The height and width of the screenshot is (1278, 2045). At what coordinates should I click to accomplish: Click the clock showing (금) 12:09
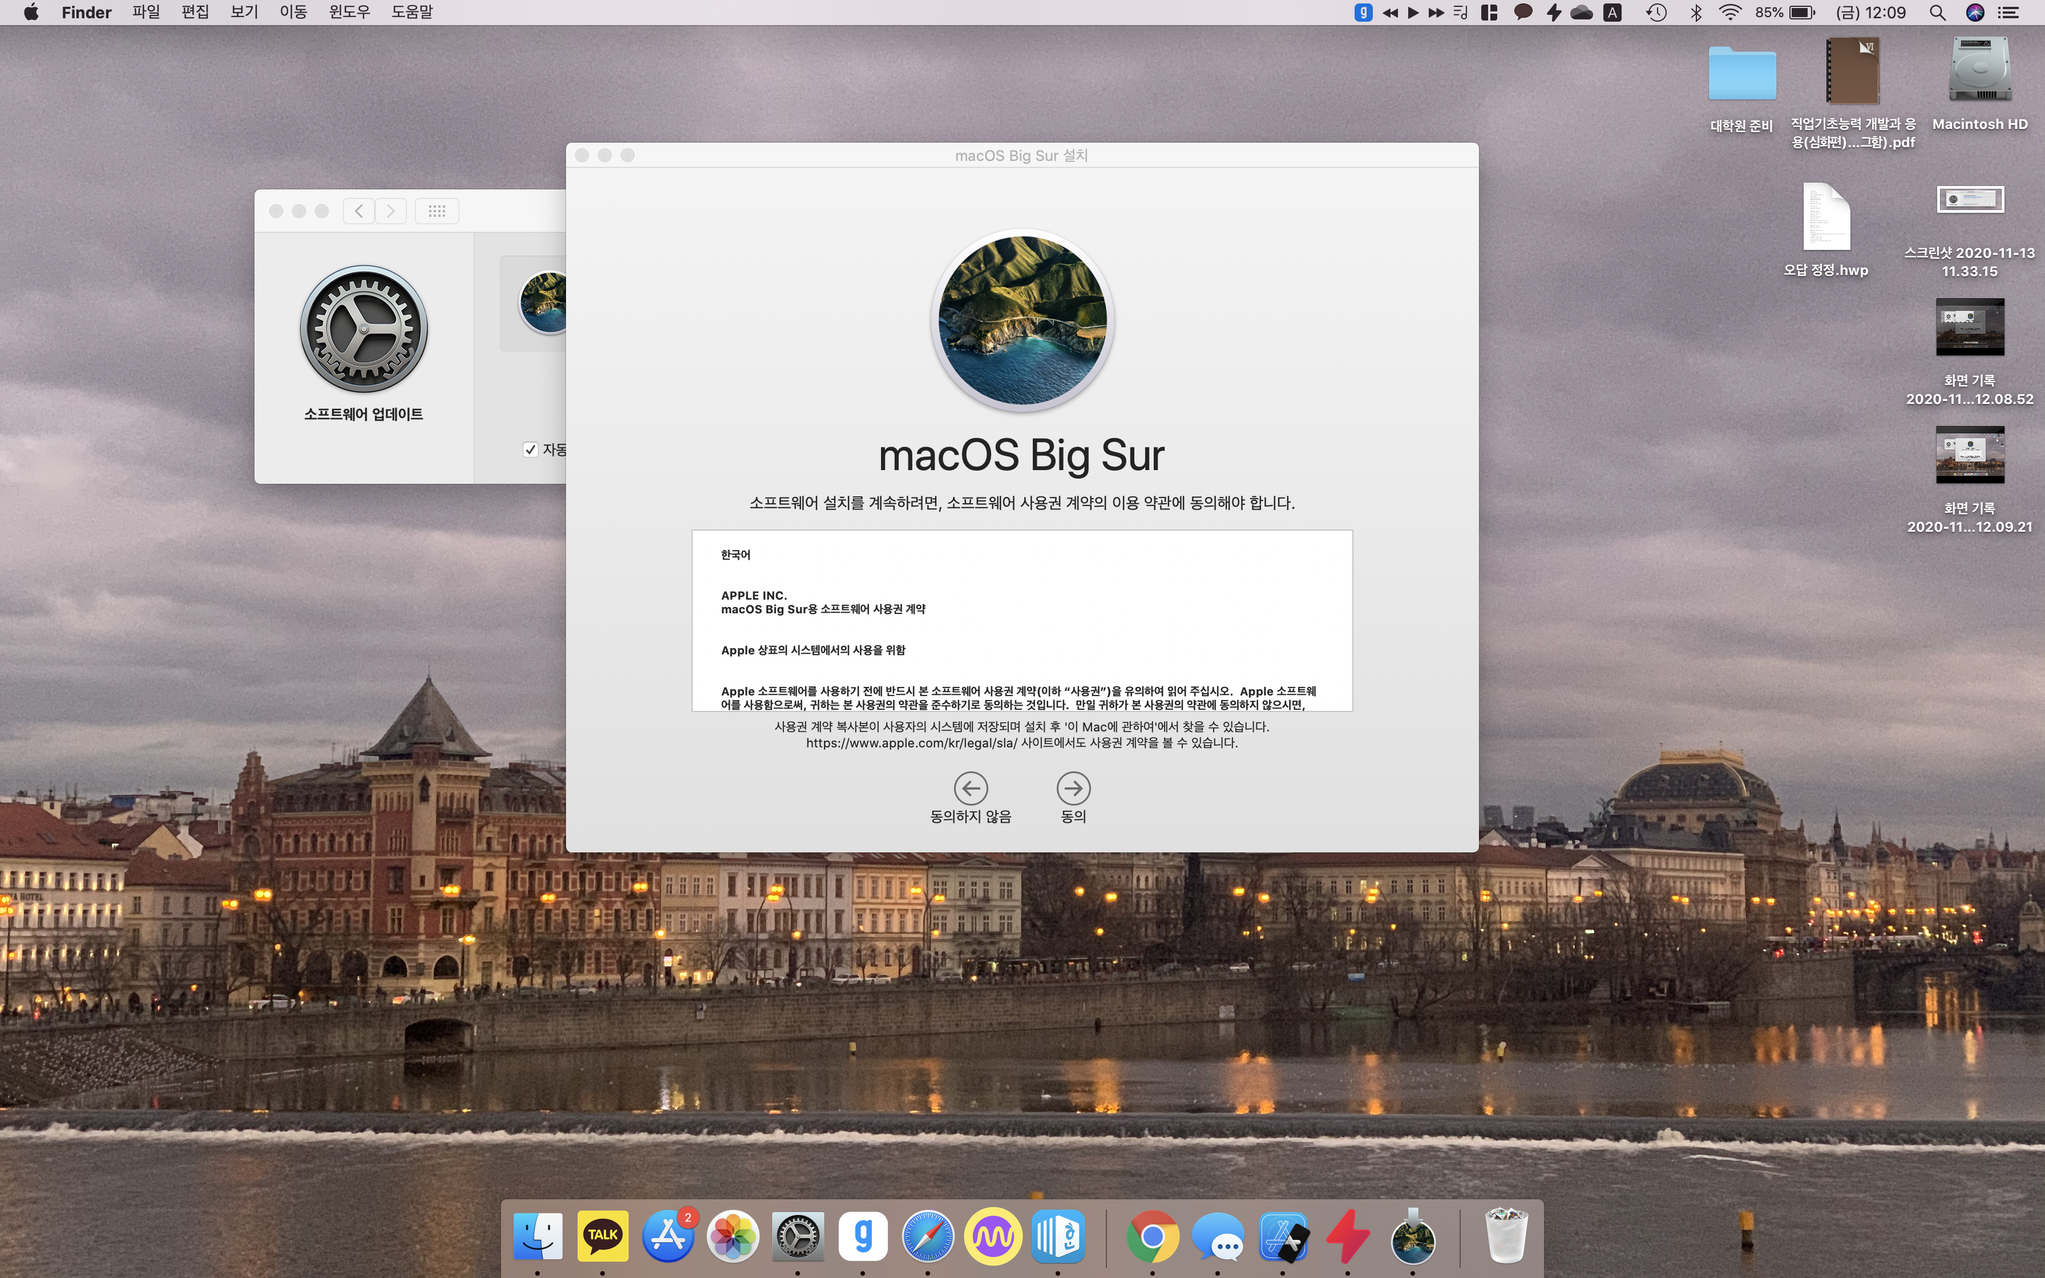(x=1871, y=12)
